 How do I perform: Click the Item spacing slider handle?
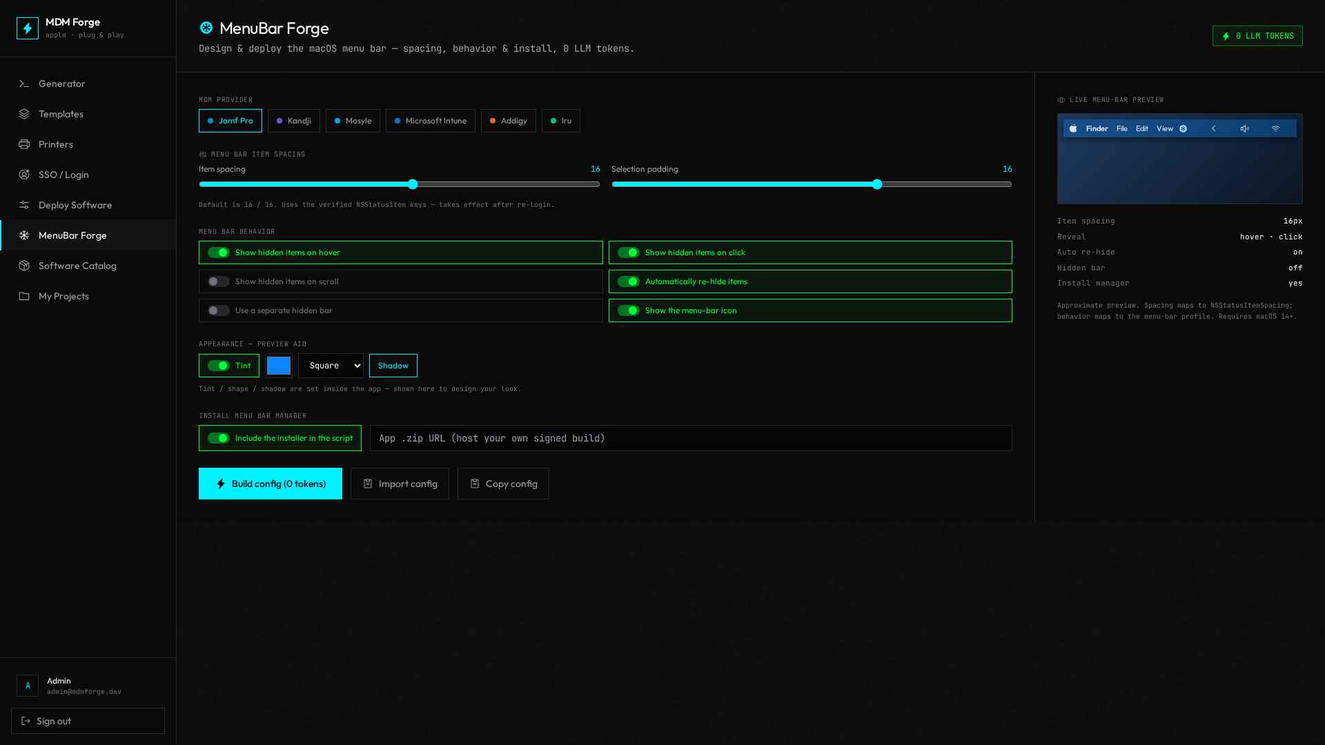click(x=413, y=184)
